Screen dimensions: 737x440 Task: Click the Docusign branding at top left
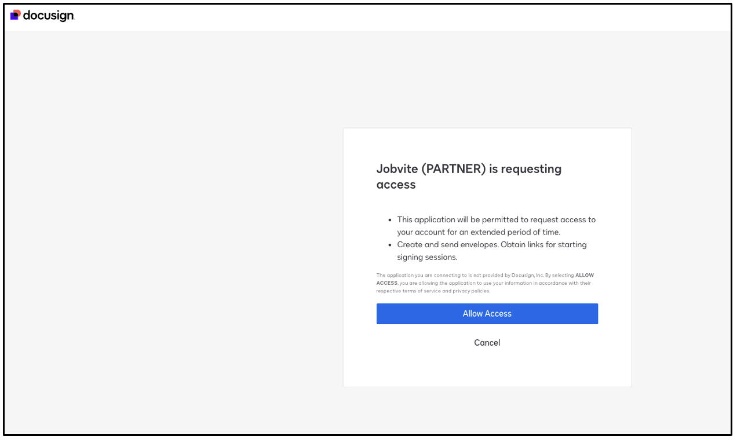click(x=41, y=15)
